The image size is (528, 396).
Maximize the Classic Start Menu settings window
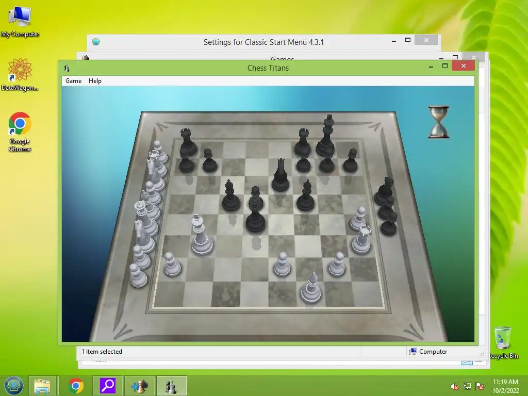click(408, 40)
